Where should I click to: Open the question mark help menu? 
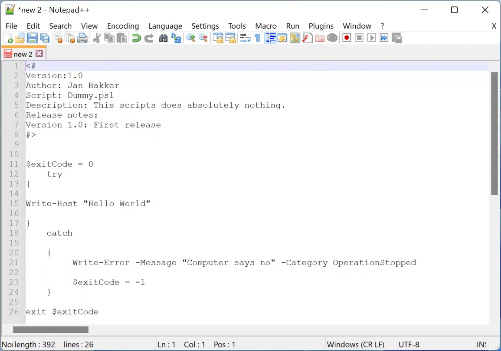point(383,26)
